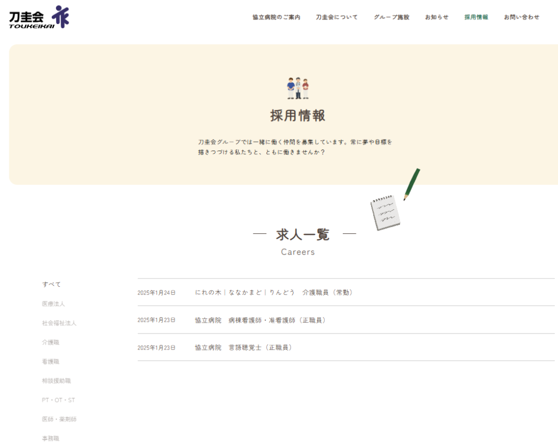Select the 看護職 category filter
Screen dimensions: 558x447
pyautogui.click(x=51, y=361)
